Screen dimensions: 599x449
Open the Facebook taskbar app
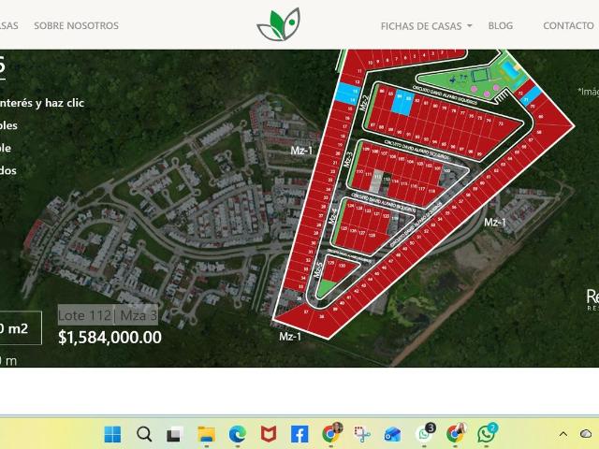299,434
